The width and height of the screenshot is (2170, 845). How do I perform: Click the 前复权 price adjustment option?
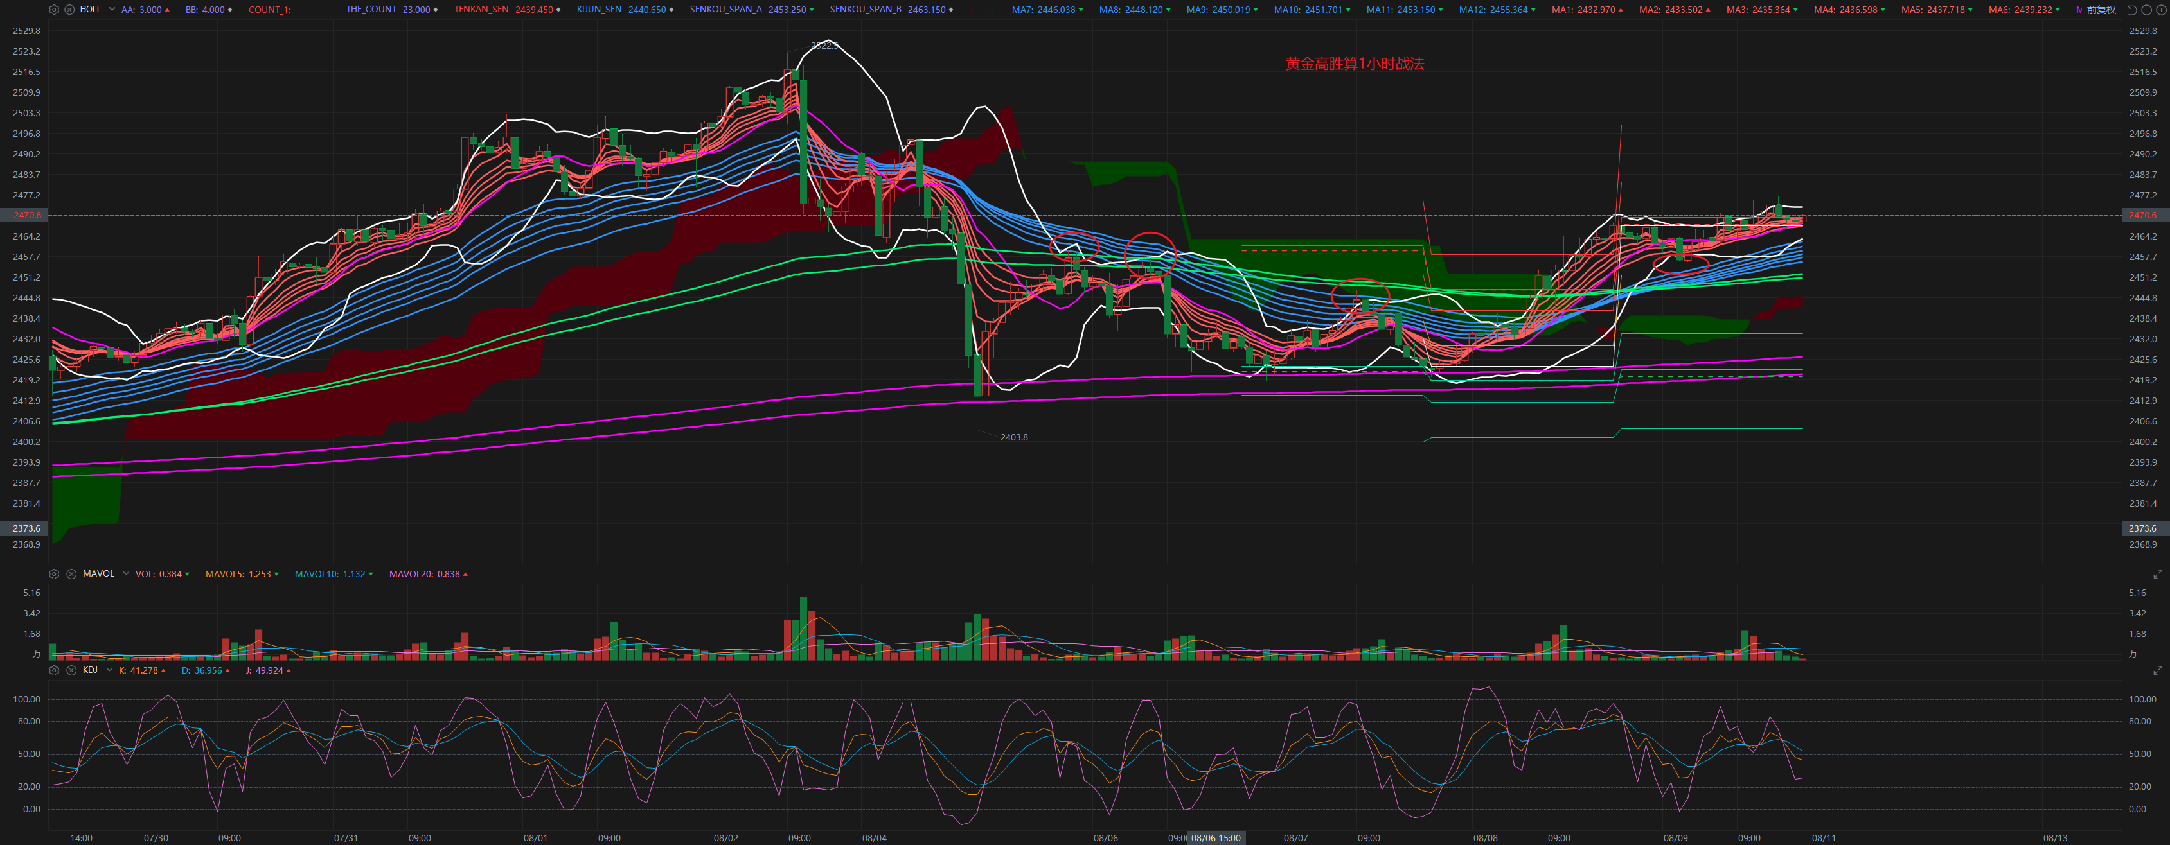click(x=2101, y=10)
